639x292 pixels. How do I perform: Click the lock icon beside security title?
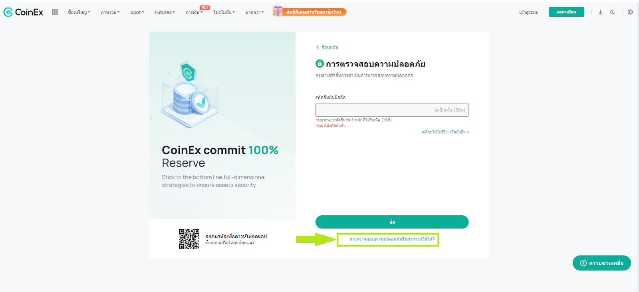point(319,64)
